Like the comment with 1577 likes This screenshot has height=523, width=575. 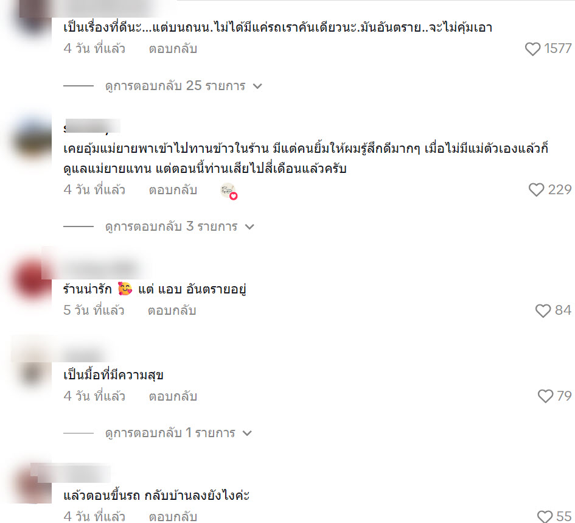click(532, 49)
